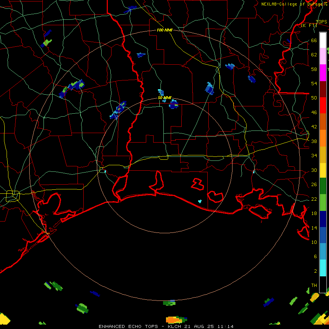The image size is (329, 329).
Task: Click the legend value '26'
Action: 314,185
